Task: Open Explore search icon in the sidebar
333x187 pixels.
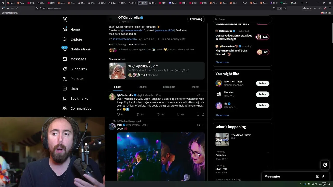Action: coord(65,39)
